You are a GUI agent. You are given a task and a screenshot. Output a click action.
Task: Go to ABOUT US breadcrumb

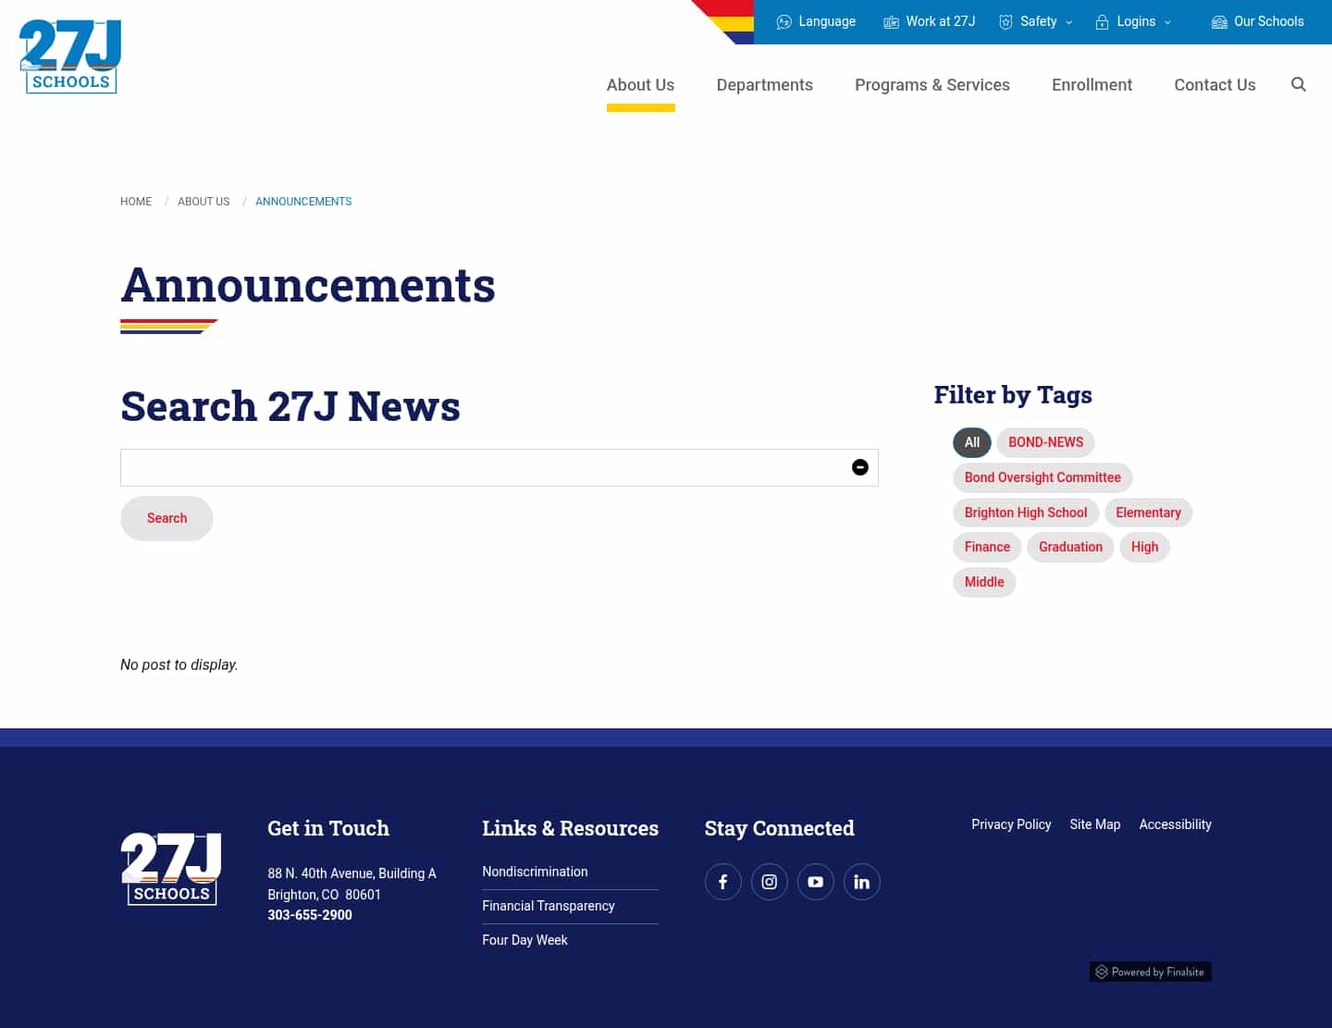(203, 202)
